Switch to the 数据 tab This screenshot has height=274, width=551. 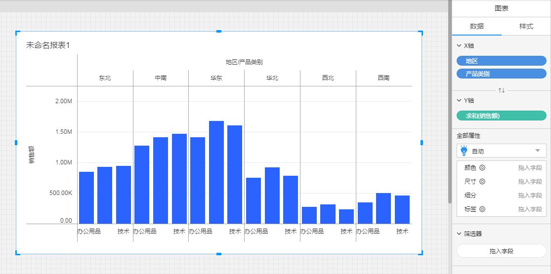pos(476,26)
